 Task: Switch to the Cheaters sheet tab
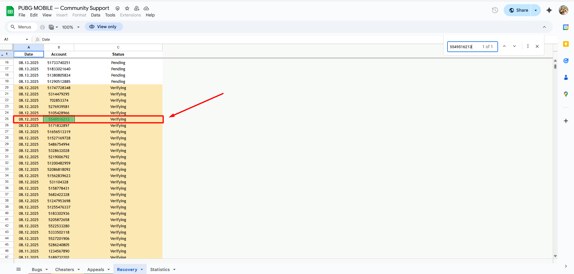click(x=65, y=270)
